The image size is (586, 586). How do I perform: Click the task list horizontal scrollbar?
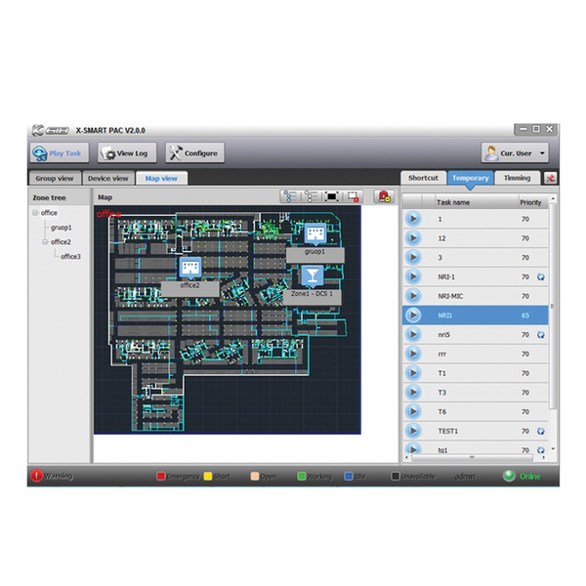(472, 457)
